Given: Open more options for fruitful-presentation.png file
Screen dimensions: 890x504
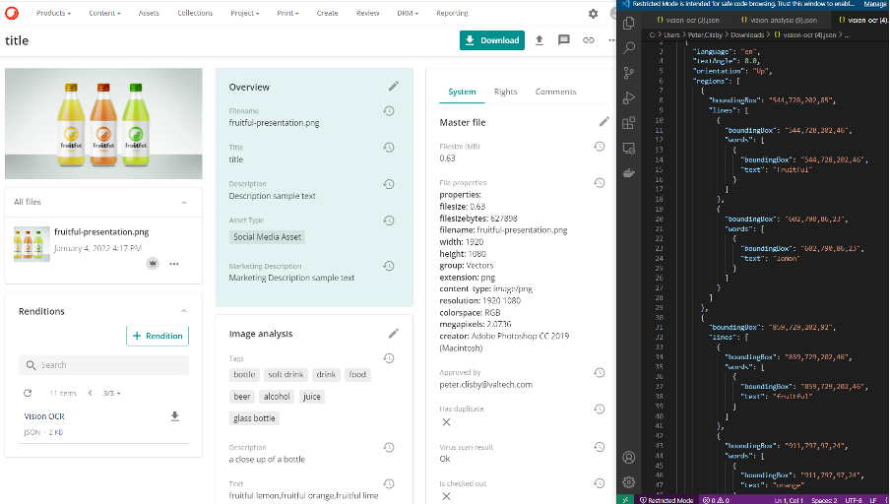Looking at the screenshot, I should [174, 264].
